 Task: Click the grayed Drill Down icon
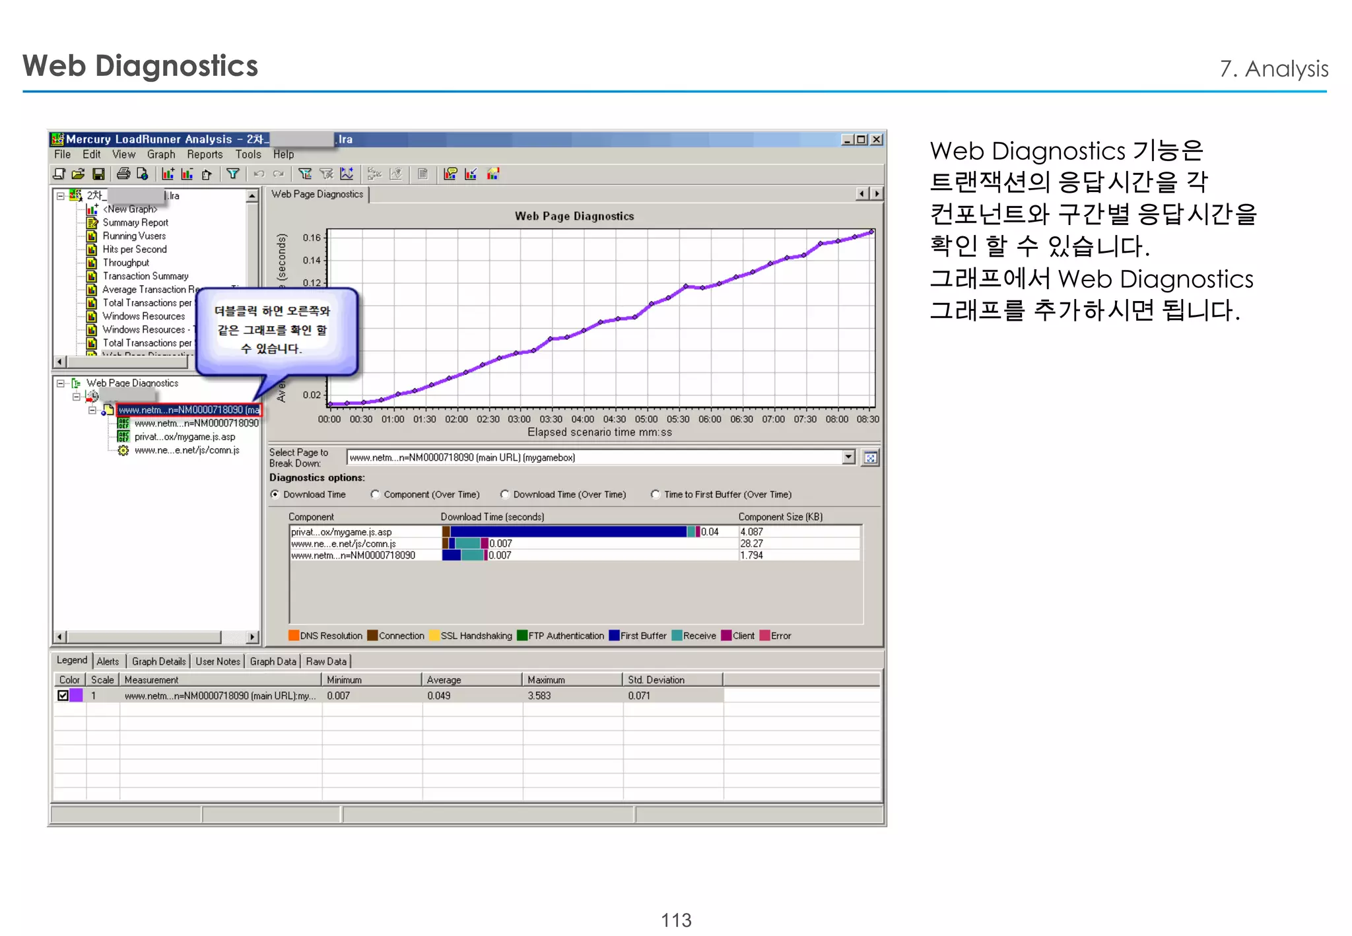pos(396,174)
